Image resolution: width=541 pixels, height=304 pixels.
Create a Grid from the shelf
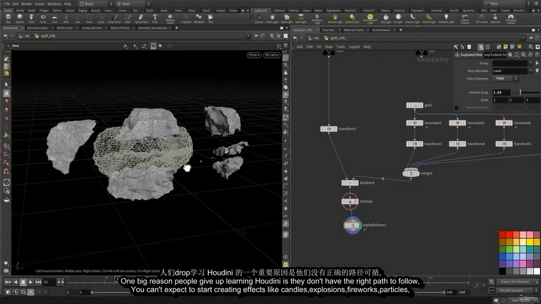55,18
